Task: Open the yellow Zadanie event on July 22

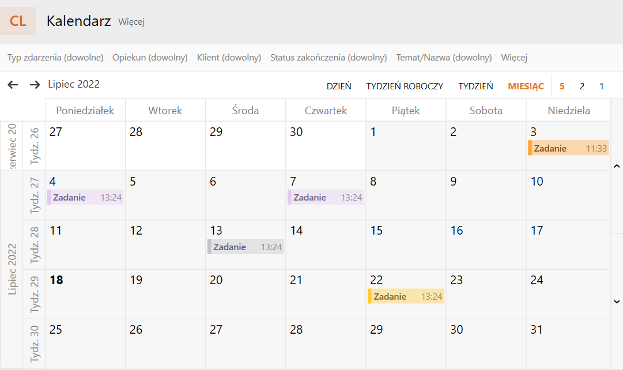Action: 406,297
